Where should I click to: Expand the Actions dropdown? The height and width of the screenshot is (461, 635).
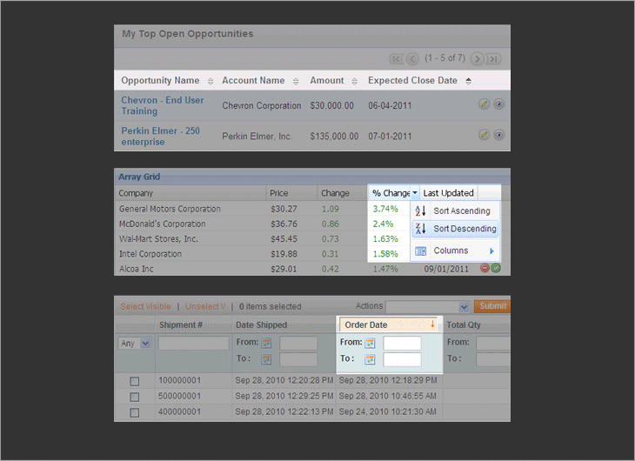pyautogui.click(x=464, y=307)
